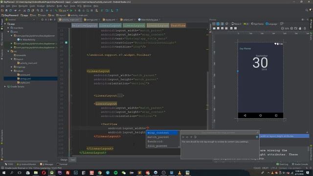Open the Navigate menu
The height and width of the screenshot is (176, 313).
click(x=23, y=6)
